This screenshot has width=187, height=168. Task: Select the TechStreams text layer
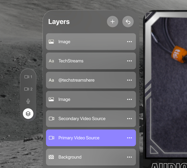pos(91,61)
